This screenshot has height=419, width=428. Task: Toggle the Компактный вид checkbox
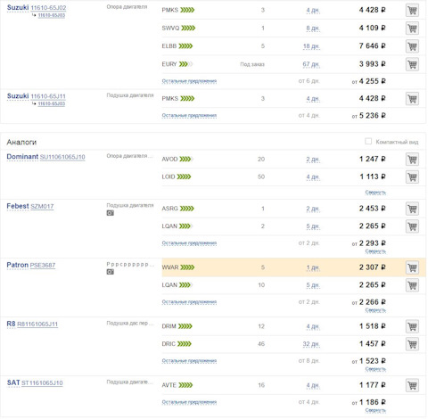pyautogui.click(x=368, y=142)
